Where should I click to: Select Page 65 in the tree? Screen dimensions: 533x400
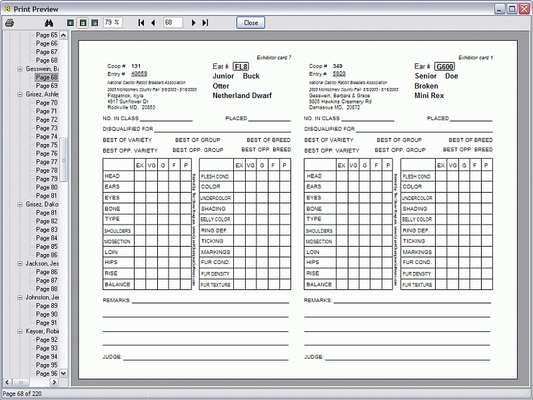click(47, 35)
